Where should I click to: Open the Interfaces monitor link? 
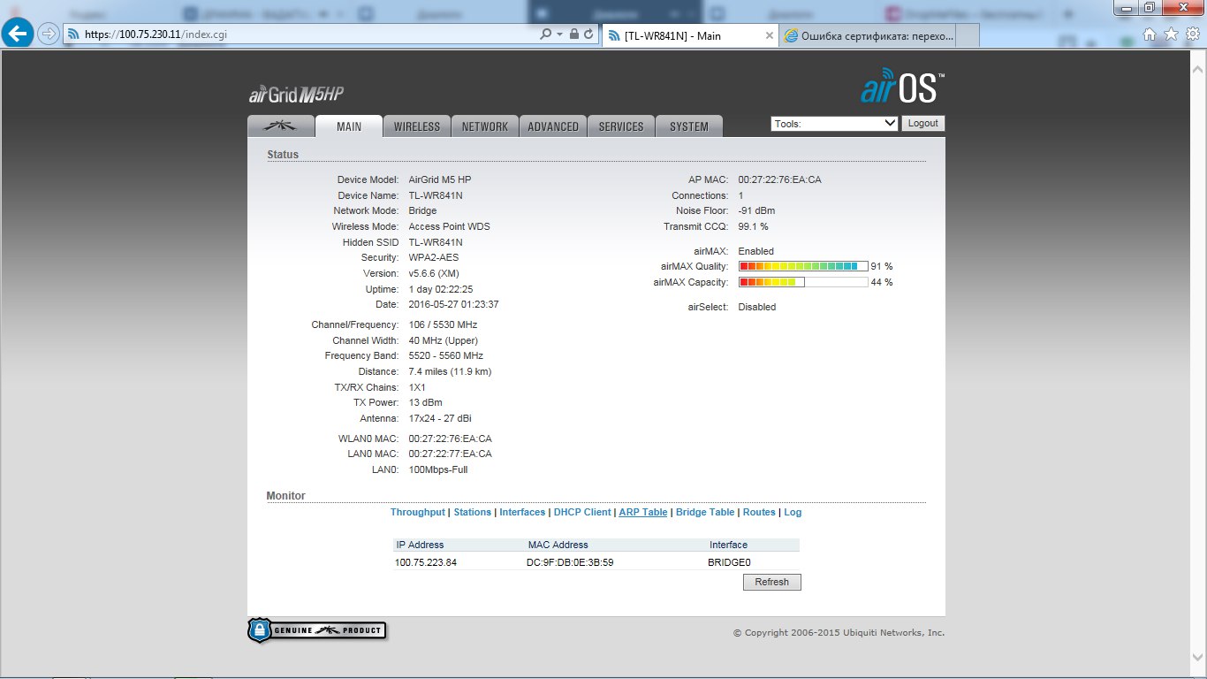522,512
